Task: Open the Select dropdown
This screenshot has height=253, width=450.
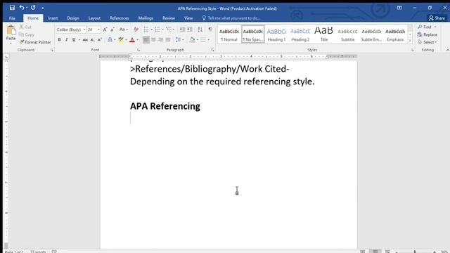Action: (427, 42)
